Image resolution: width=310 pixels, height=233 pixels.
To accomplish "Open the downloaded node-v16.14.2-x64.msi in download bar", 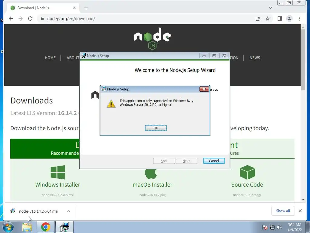I will click(x=38, y=211).
